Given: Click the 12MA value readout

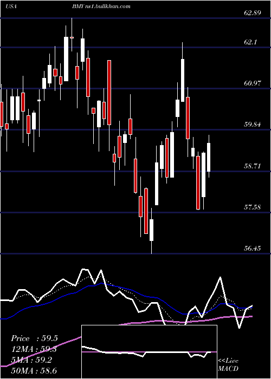Looking at the screenshot, I should [34, 349].
